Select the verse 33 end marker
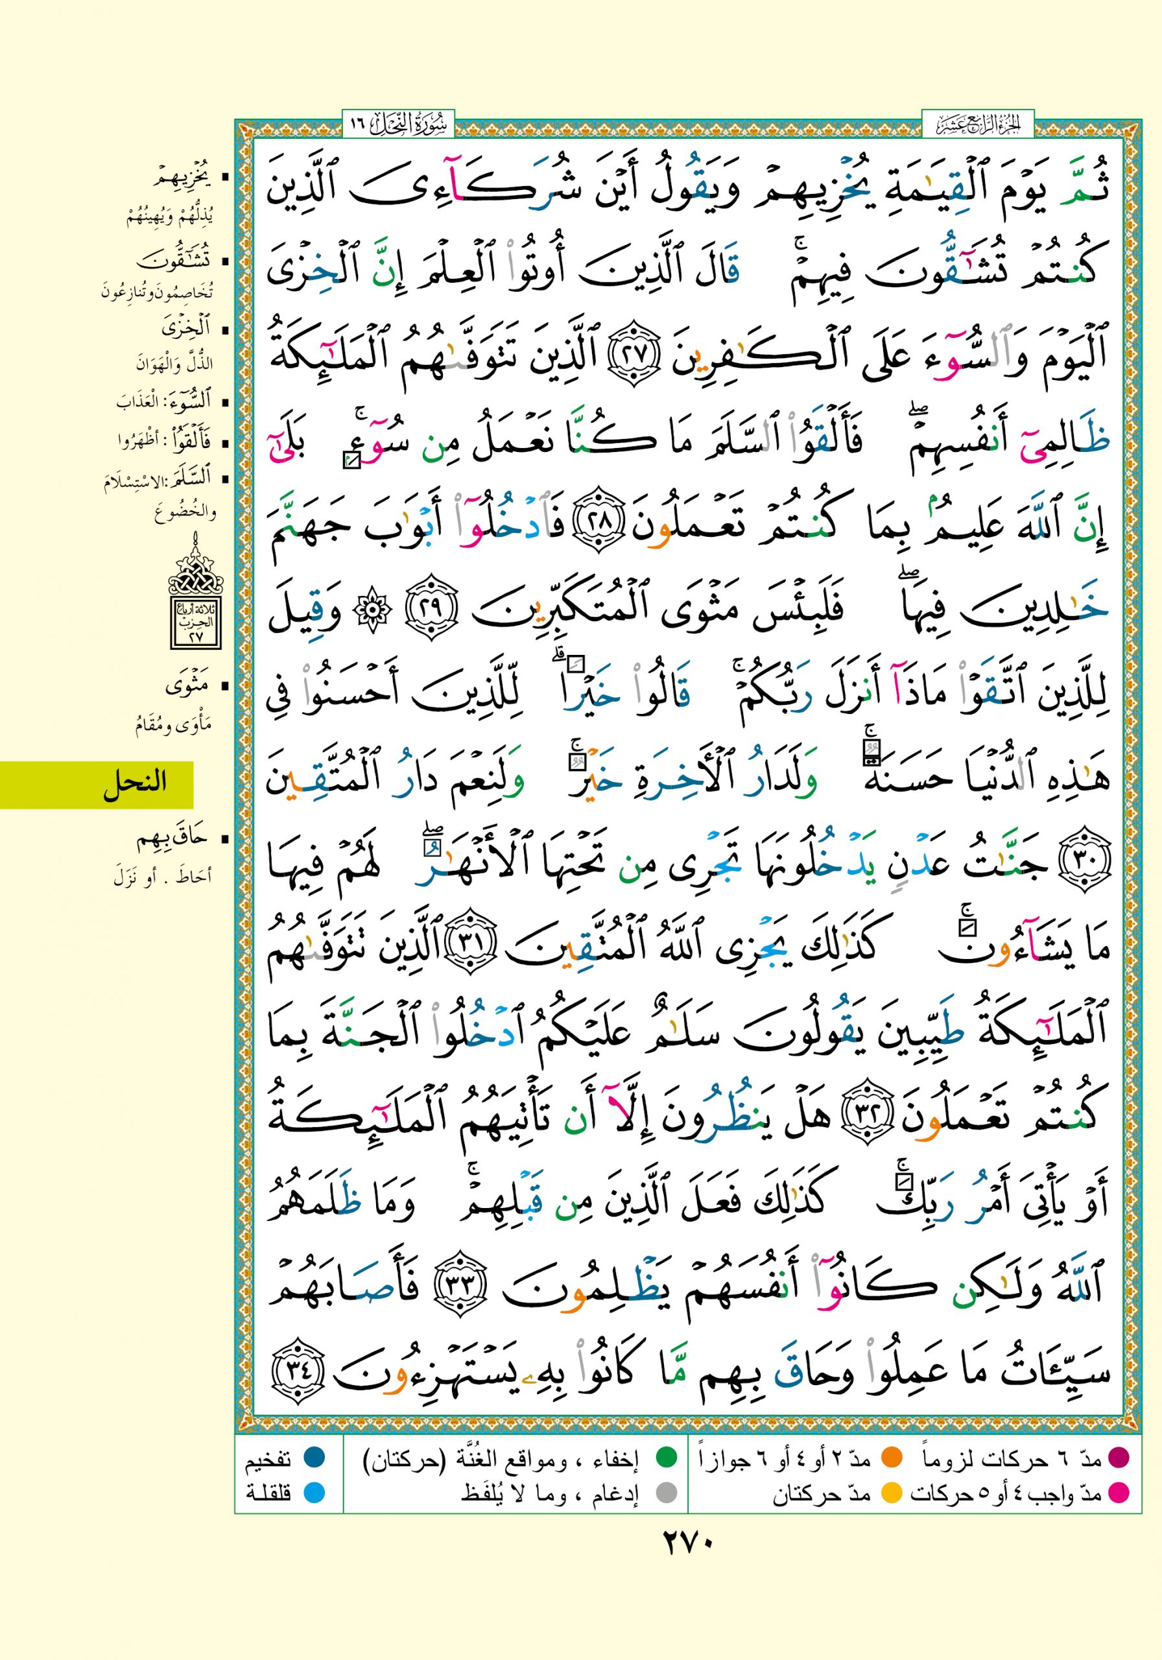Screen dimensions: 1162x1660 460,1285
